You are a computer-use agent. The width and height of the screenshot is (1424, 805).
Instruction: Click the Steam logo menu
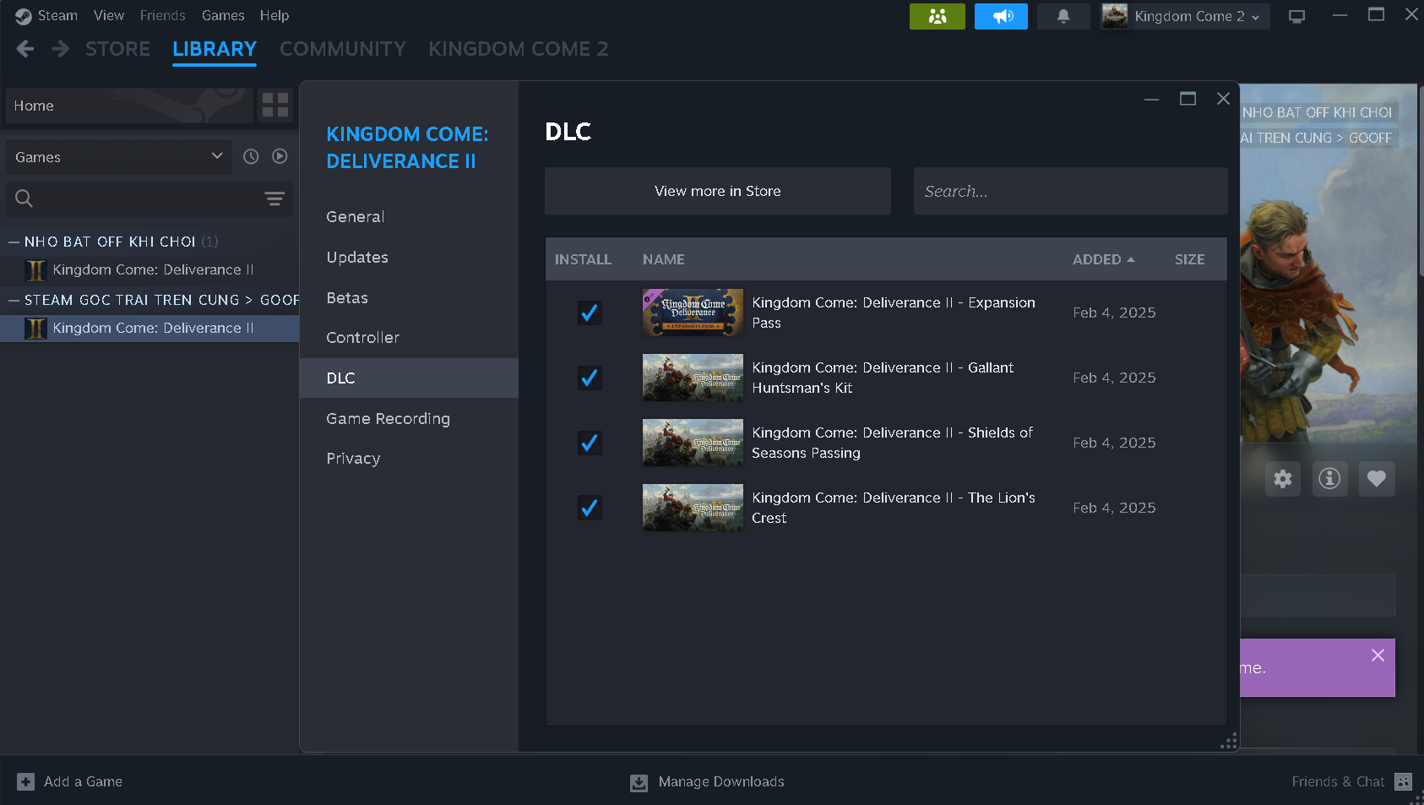click(x=24, y=16)
